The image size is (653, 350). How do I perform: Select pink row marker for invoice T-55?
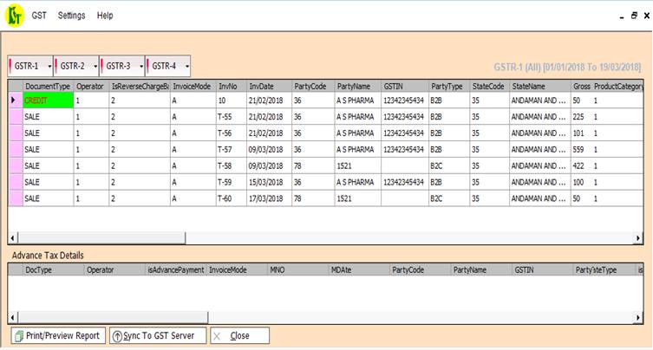click(x=14, y=117)
